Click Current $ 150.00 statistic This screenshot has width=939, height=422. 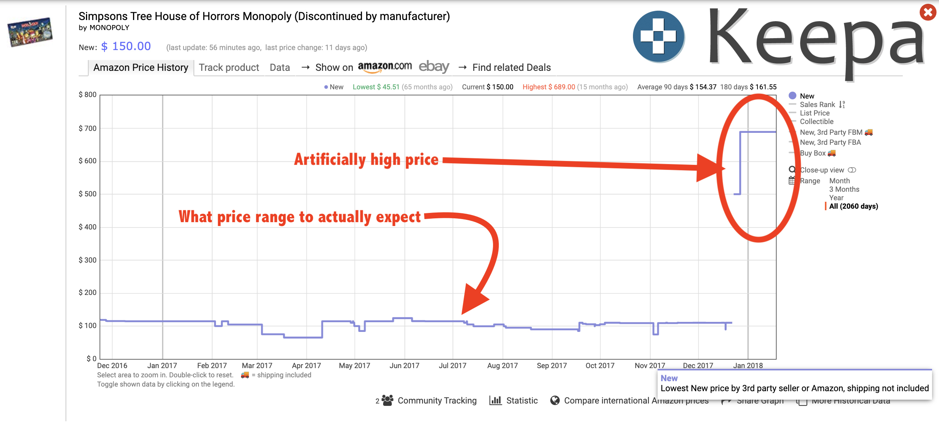tap(488, 87)
